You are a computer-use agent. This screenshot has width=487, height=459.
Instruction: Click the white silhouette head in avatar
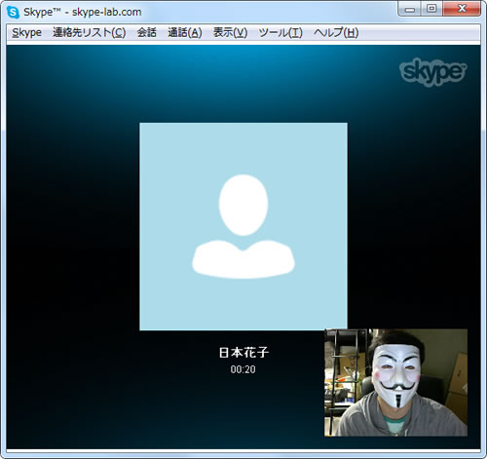[243, 205]
